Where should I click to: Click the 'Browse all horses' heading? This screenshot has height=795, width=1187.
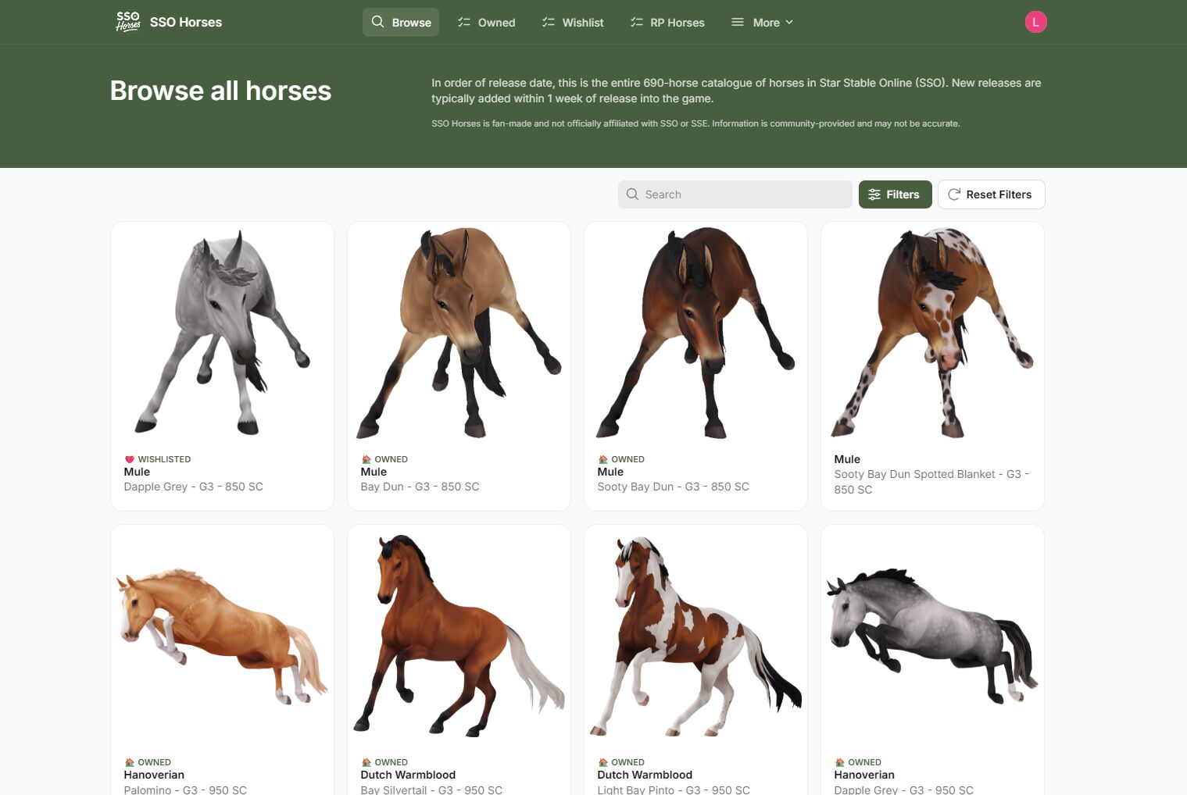tap(220, 91)
